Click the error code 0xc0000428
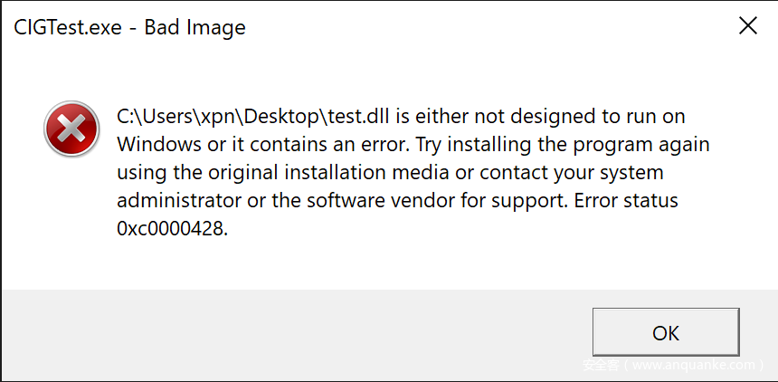Image resolution: width=778 pixels, height=382 pixels. click(x=172, y=228)
